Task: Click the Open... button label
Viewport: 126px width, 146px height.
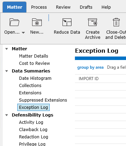Action: [x=12, y=32]
